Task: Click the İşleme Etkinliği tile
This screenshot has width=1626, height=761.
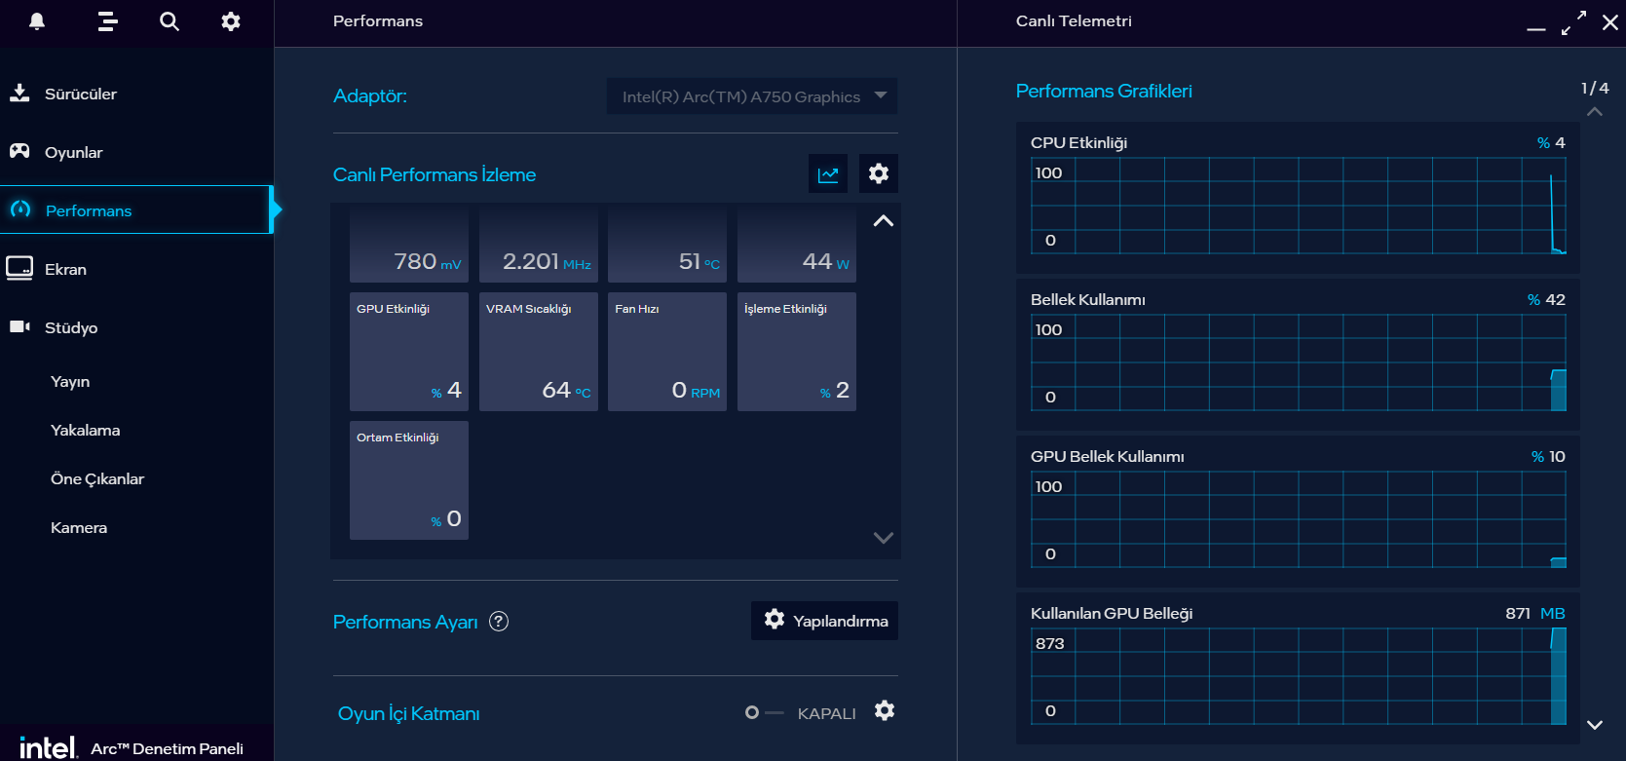Action: pyautogui.click(x=797, y=352)
